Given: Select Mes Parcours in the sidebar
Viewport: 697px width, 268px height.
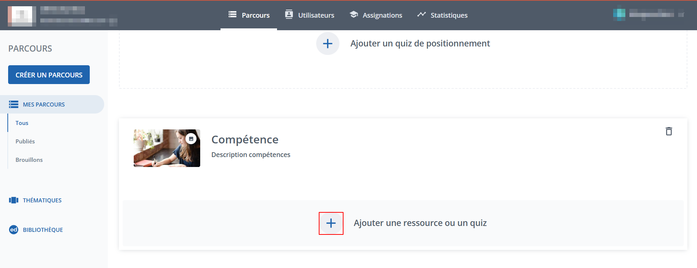Looking at the screenshot, I should point(52,104).
